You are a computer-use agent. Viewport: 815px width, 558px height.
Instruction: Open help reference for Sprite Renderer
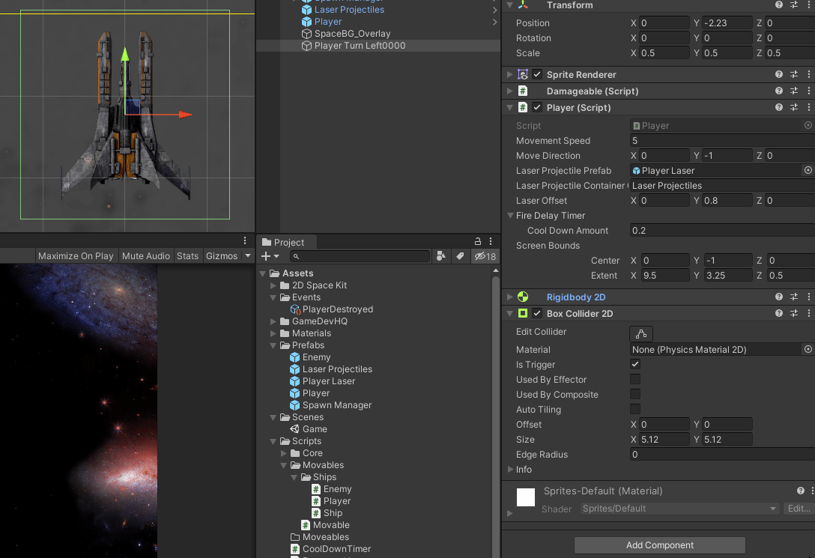point(779,75)
